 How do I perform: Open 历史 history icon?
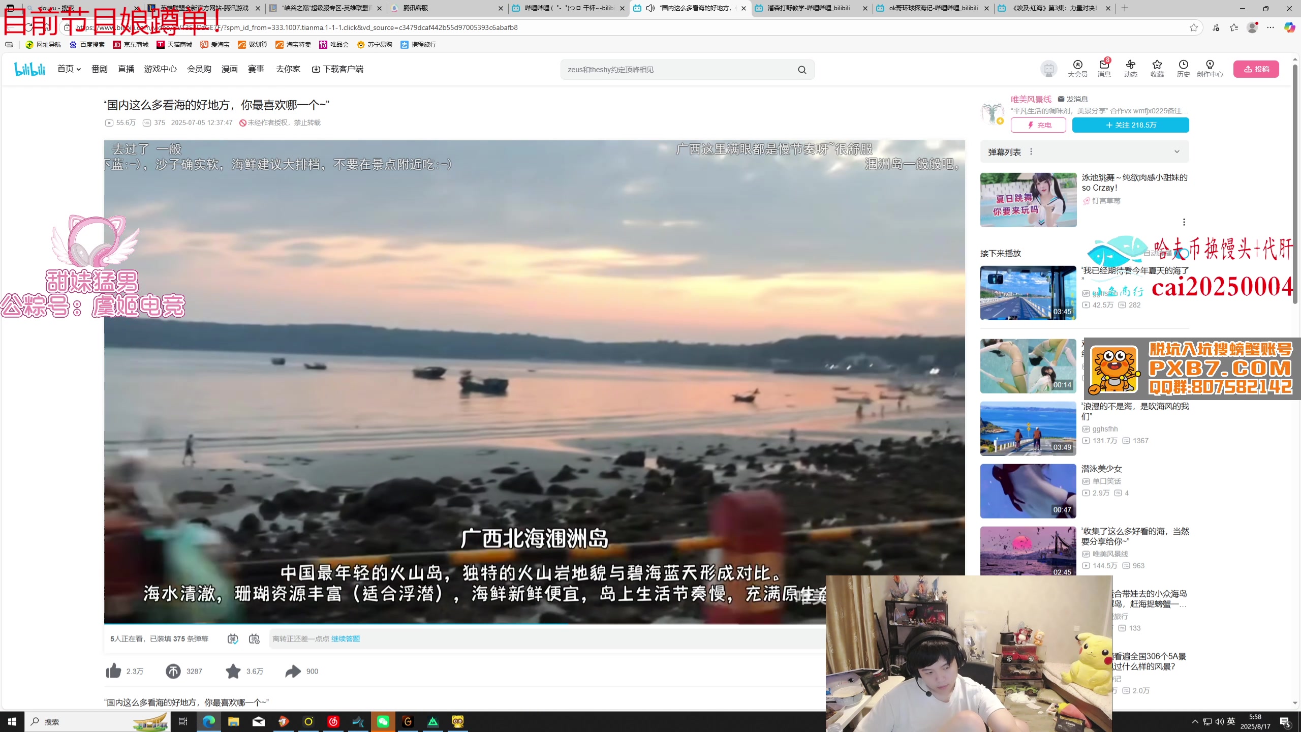(1184, 69)
